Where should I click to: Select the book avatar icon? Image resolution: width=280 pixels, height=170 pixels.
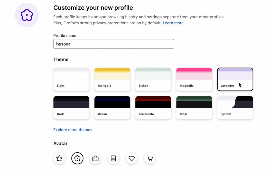(113, 158)
